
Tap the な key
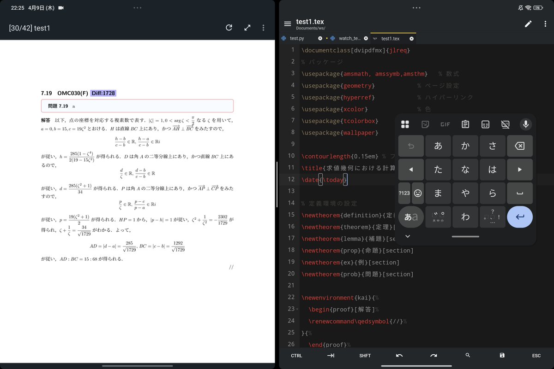coord(465,170)
